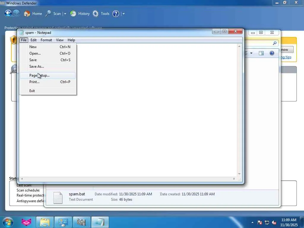
Task: Click the Date modified value in details pane
Action: coord(135,194)
